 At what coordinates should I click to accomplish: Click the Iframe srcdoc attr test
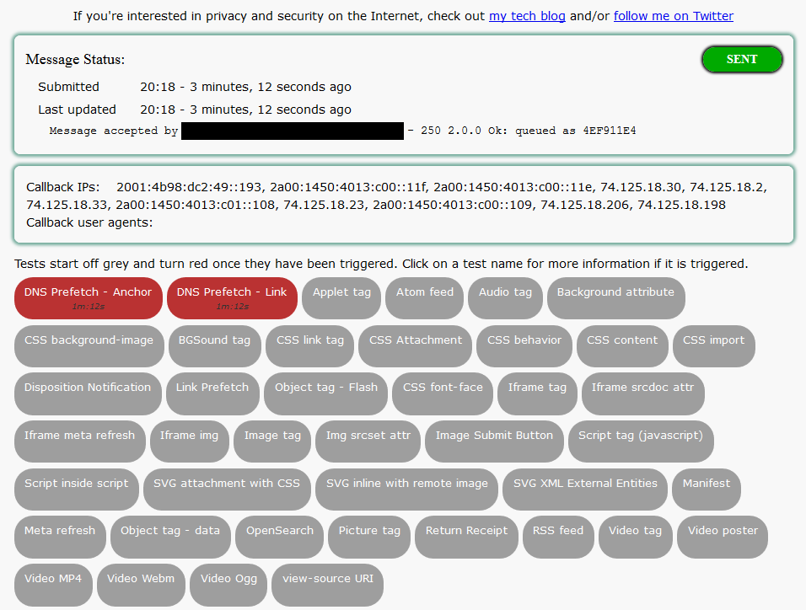click(x=642, y=393)
